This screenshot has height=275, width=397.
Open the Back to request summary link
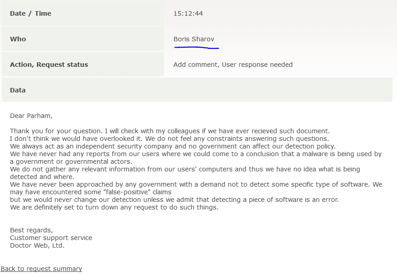click(41, 269)
